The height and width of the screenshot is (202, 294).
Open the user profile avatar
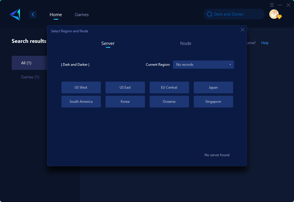[274, 14]
